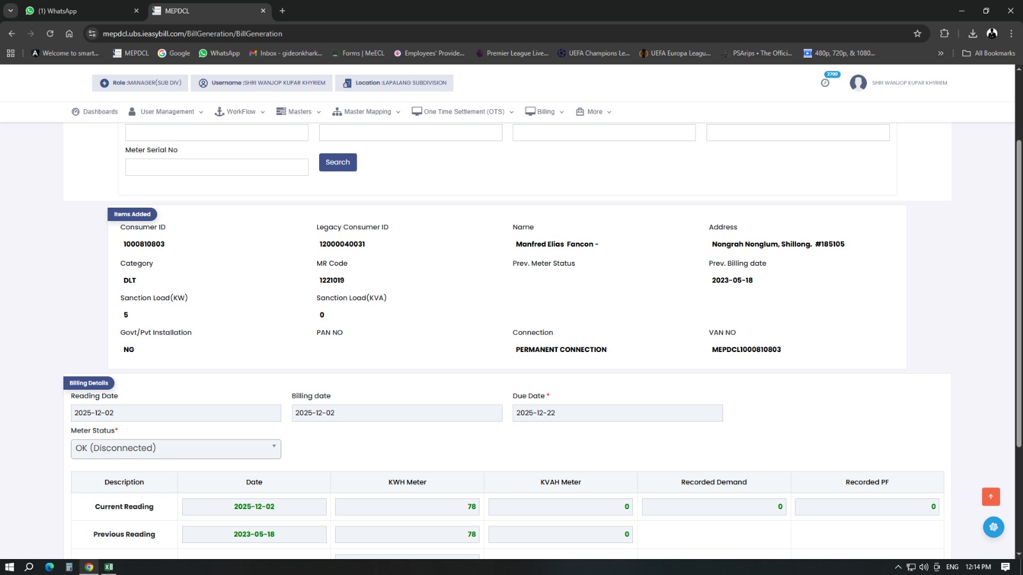Click the blue settings gear floating button
This screenshot has width=1023, height=575.
click(x=993, y=527)
